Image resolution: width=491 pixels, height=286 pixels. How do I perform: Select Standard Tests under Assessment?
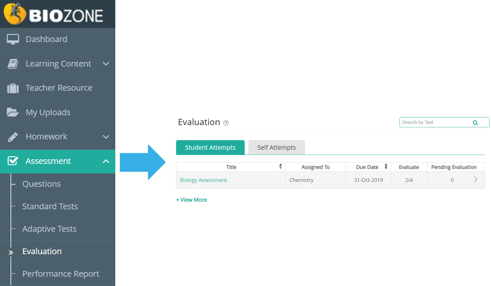point(50,206)
